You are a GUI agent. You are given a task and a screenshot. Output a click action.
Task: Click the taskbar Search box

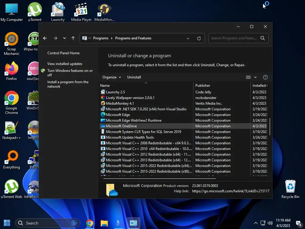[x=48, y=223]
